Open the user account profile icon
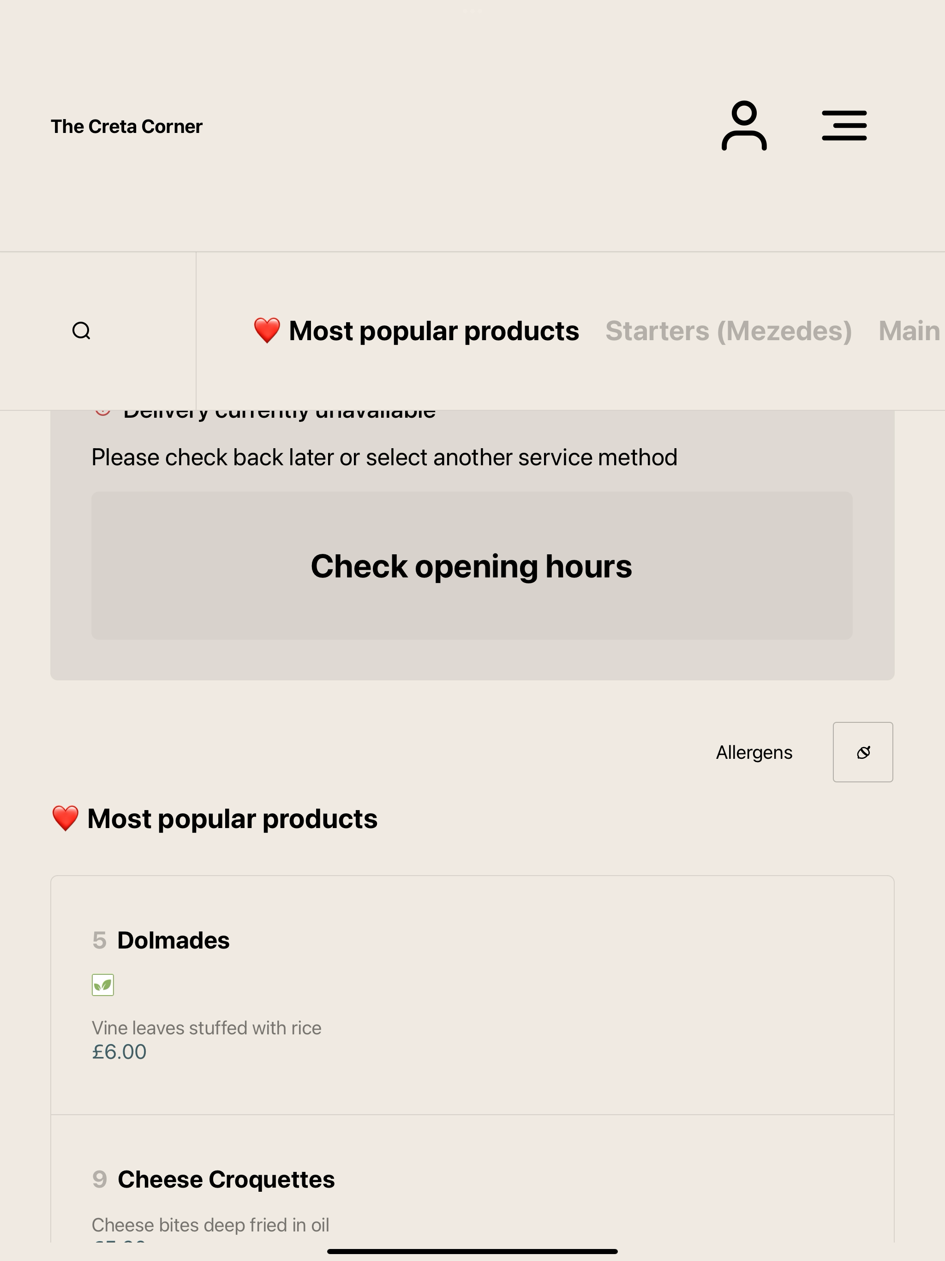 (x=744, y=126)
